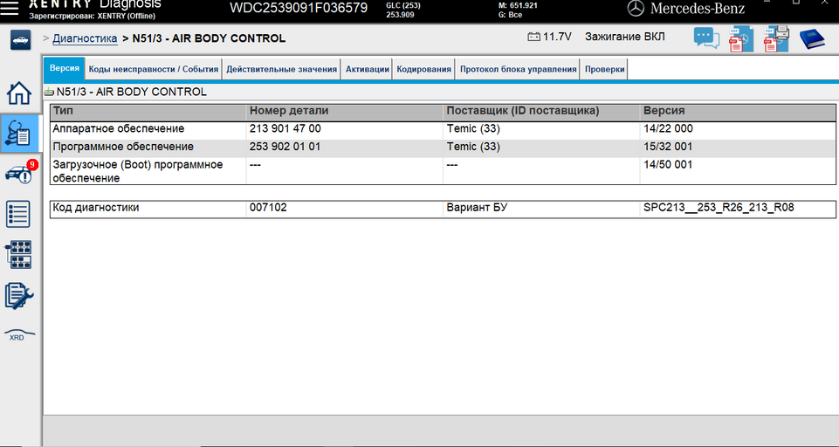Image resolution: width=839 pixels, height=447 pixels.
Task: Click Поставщик (ID поставщика) column header
Action: pyautogui.click(x=541, y=112)
